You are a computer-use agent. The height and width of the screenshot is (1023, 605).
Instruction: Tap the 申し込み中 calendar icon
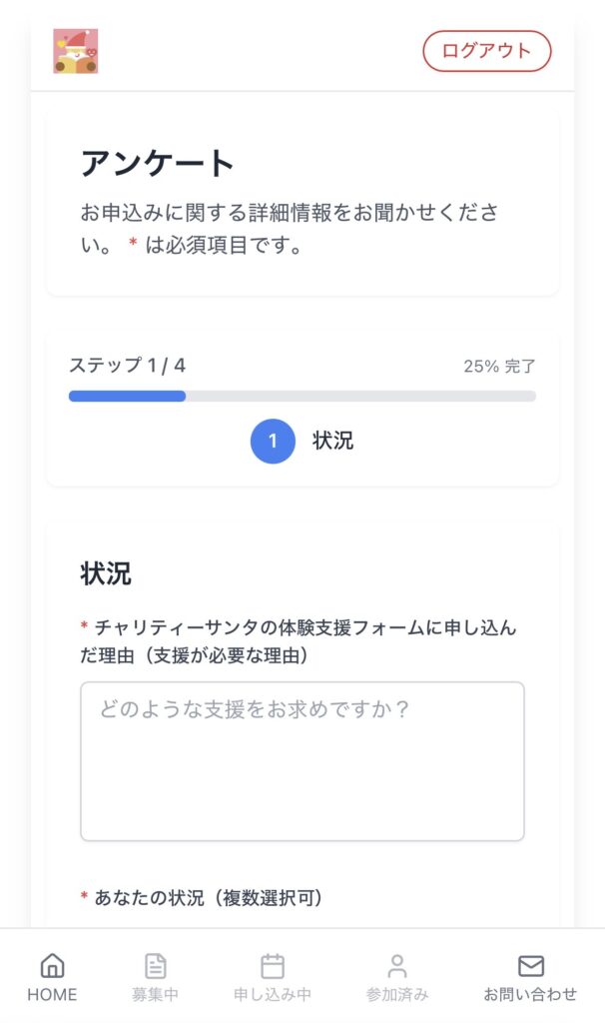pos(273,965)
